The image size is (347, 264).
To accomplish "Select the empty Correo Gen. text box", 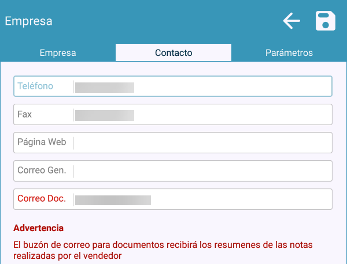I will 202,171.
